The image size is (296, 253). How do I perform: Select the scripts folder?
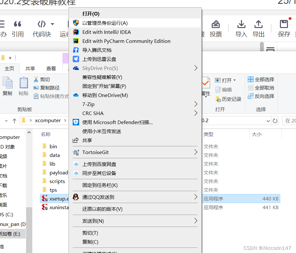point(57,181)
